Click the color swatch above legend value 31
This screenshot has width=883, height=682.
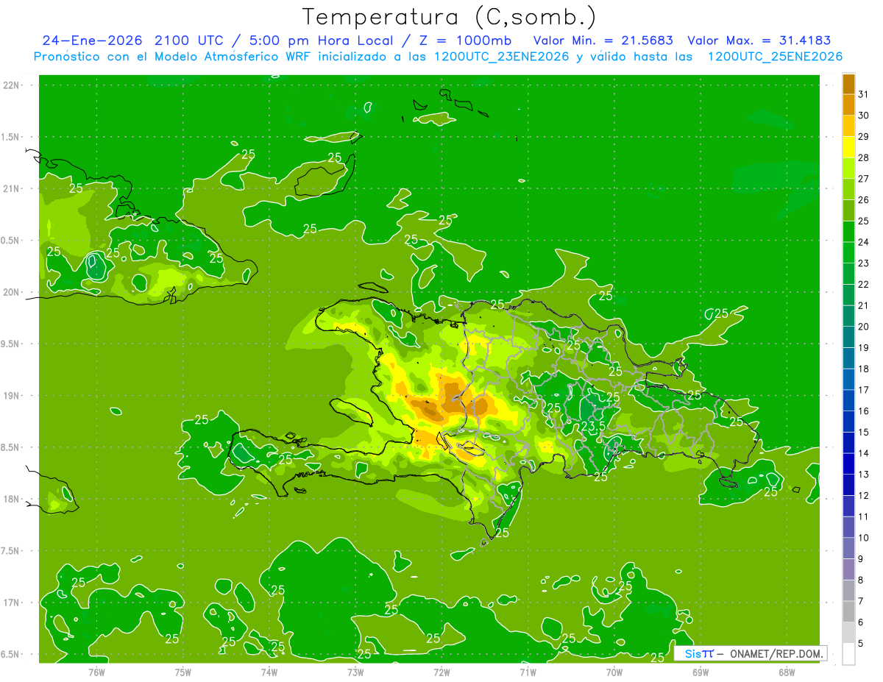point(848,84)
